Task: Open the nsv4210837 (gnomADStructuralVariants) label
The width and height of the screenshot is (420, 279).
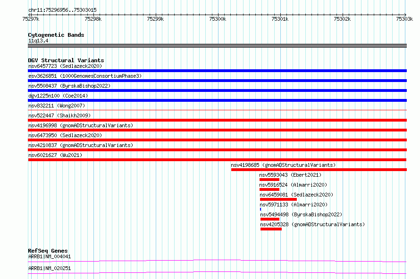Action: 81,145
